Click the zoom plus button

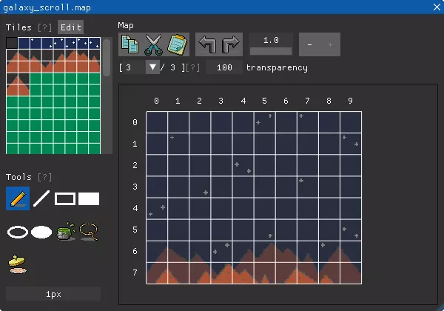coord(330,44)
